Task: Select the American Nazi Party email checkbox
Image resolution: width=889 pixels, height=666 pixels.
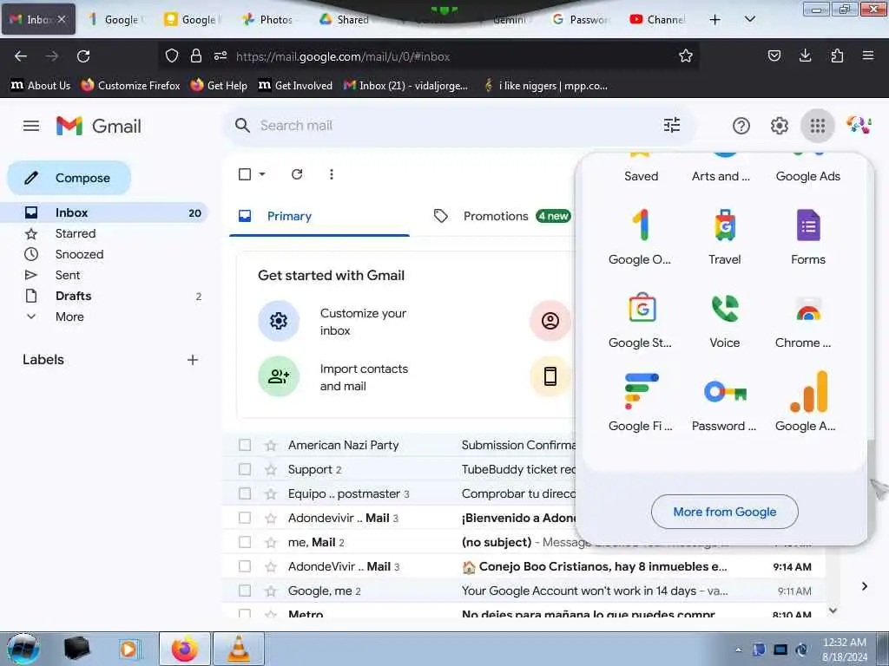Action: pyautogui.click(x=244, y=445)
